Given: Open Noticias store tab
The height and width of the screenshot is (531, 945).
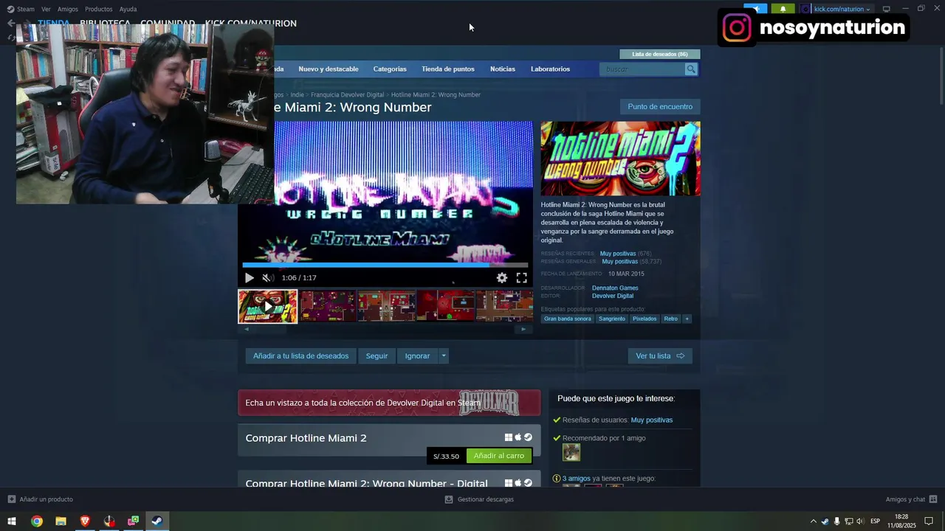Looking at the screenshot, I should pos(503,69).
